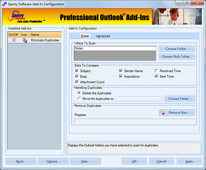Viewport: 206px width, 170px height.
Task: Click the Name column header
Action: [45, 35]
